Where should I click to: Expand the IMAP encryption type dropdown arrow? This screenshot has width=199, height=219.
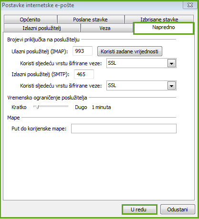[x=171, y=63]
